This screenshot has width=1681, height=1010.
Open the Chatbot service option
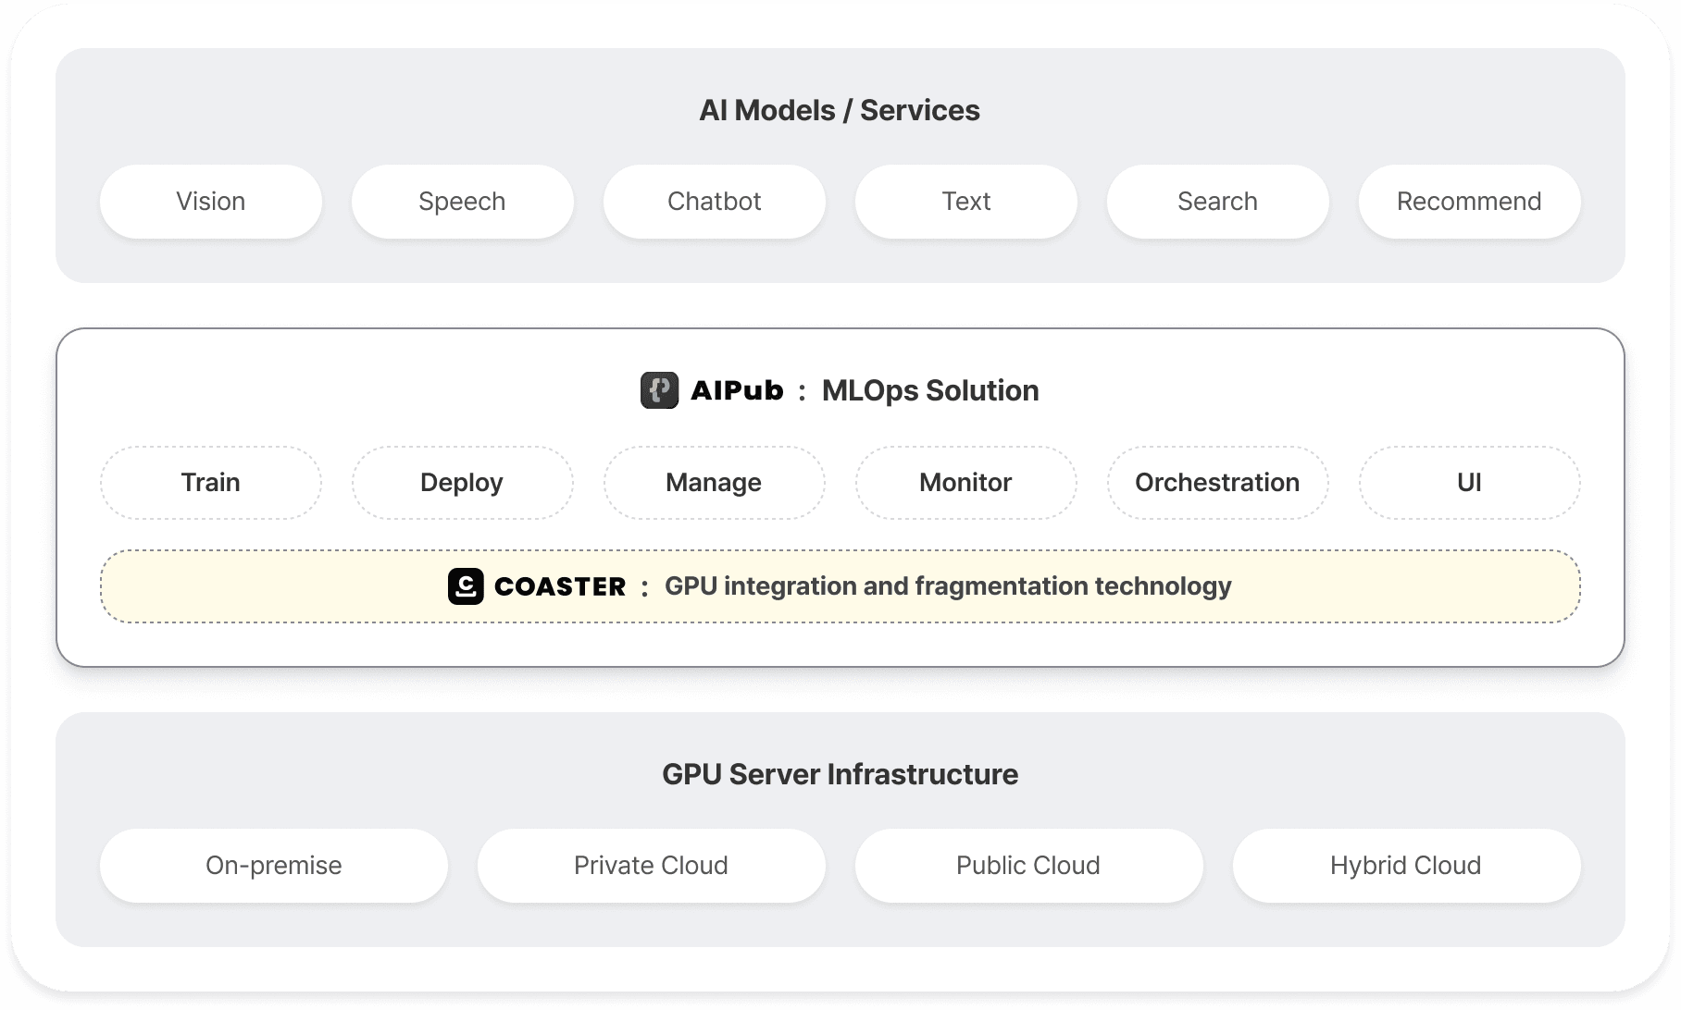714,202
